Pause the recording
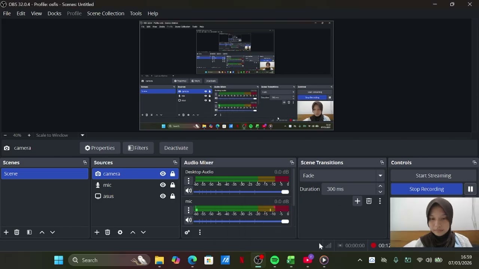Image resolution: width=479 pixels, height=269 pixels. click(470, 189)
